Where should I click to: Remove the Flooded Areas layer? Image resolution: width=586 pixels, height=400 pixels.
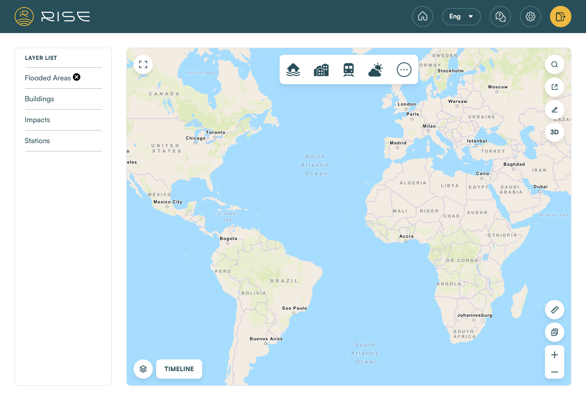(x=77, y=77)
